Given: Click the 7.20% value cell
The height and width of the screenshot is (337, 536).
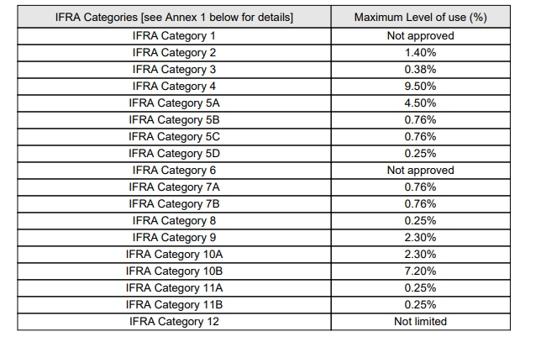Looking at the screenshot, I should point(420,271).
